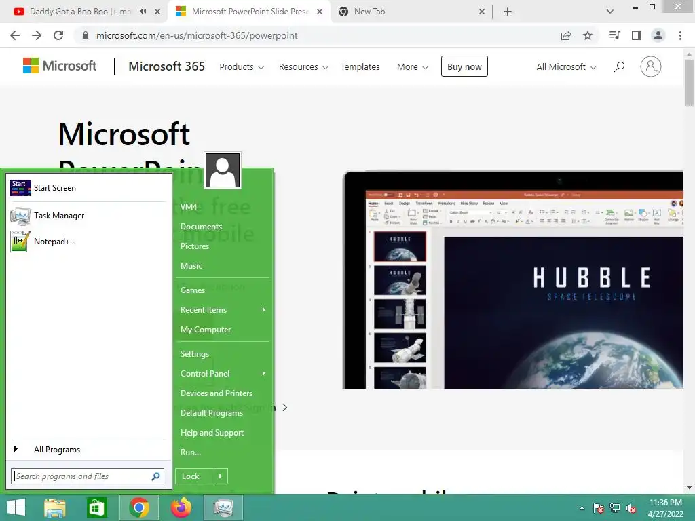Open Settings from start menu

point(195,354)
